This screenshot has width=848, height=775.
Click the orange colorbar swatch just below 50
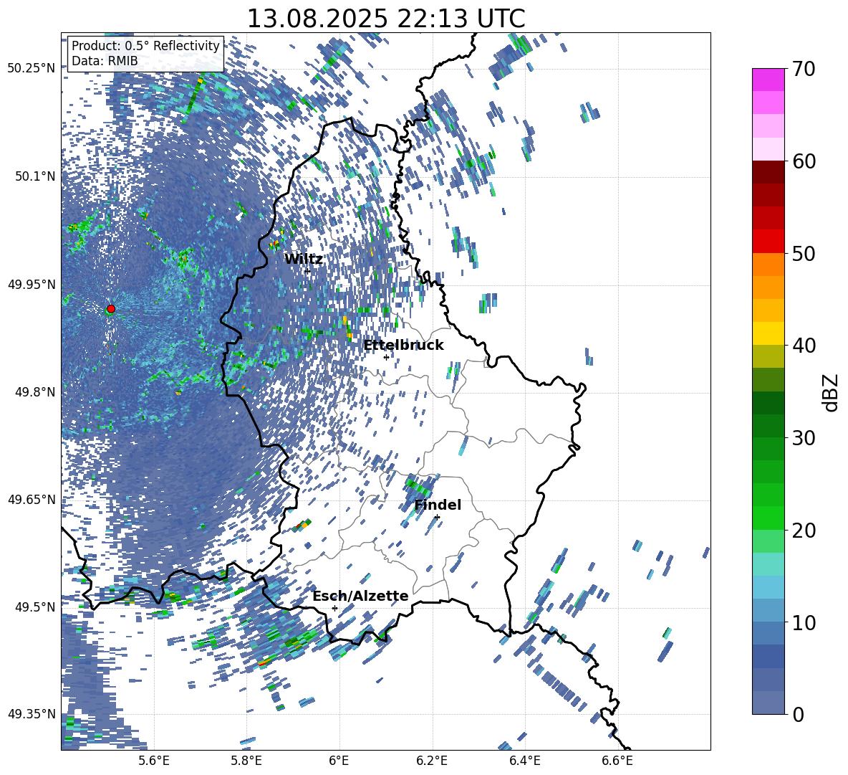point(768,264)
